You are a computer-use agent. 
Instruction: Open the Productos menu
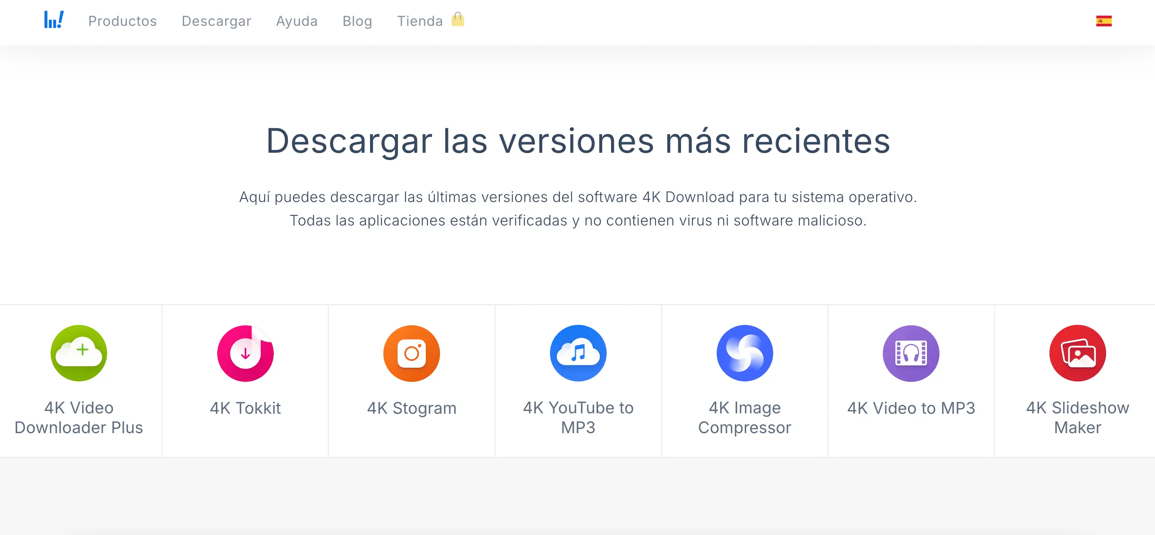123,21
